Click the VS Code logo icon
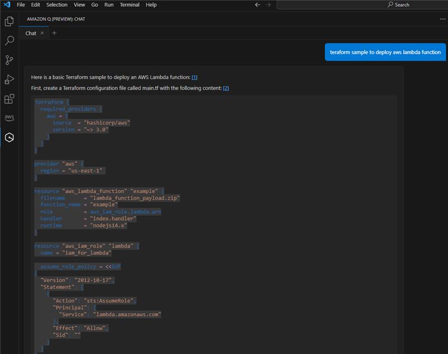The image size is (448, 354). click(x=7, y=4)
